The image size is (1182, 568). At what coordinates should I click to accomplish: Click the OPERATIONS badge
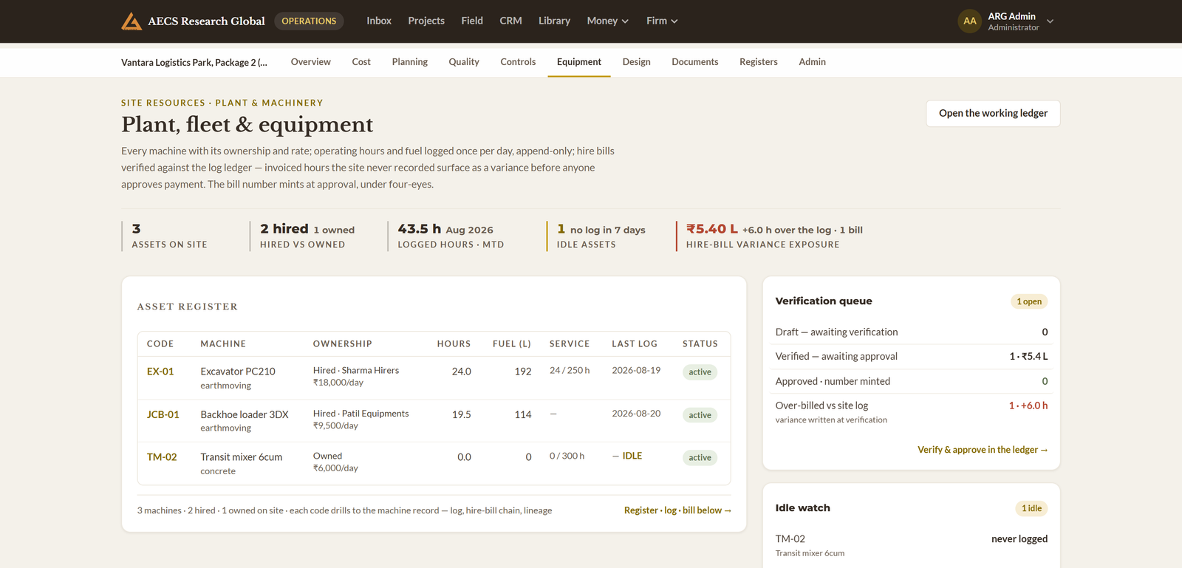pos(309,21)
